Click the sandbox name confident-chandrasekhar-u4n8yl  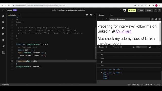[x=70, y=10]
